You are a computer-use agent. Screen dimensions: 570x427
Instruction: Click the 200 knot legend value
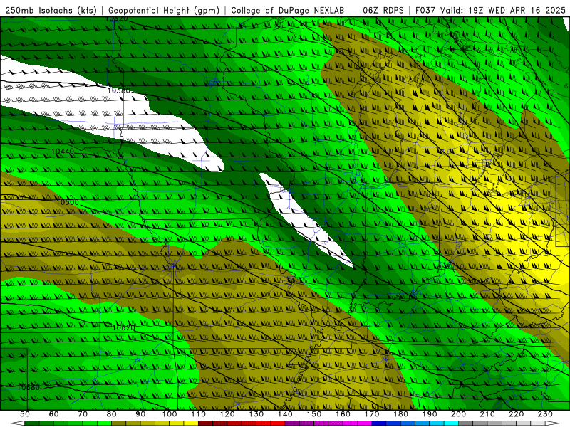tap(458, 414)
